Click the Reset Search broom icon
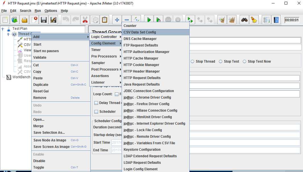This screenshot has width=303, height=172. coord(254,20)
